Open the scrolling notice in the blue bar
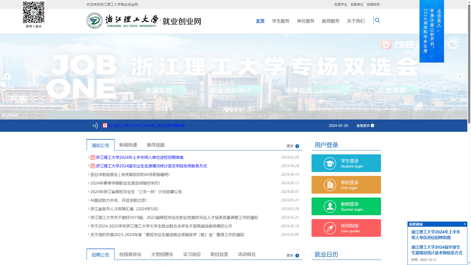The width and height of the screenshot is (471, 265). click(x=146, y=126)
